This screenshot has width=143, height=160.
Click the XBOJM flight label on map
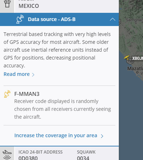(138, 58)
